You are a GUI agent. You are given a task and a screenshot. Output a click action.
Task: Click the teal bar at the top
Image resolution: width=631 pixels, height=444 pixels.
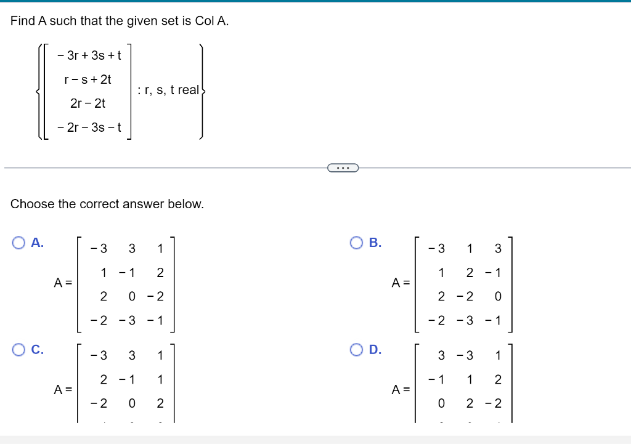pos(315,2)
